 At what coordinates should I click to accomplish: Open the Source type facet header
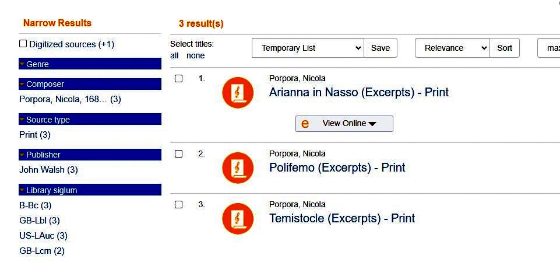(x=48, y=120)
